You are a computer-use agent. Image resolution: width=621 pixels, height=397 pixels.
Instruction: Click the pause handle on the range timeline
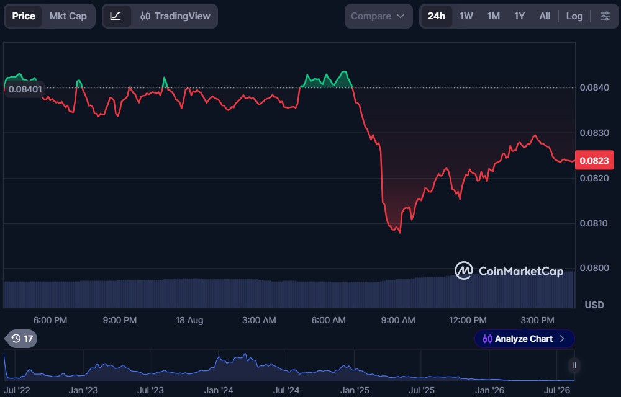[574, 365]
